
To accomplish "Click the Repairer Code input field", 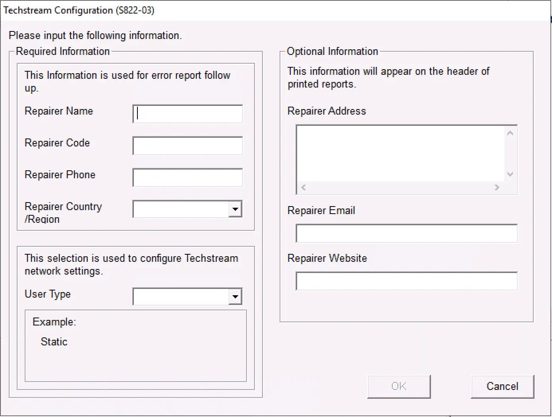I will click(x=188, y=146).
